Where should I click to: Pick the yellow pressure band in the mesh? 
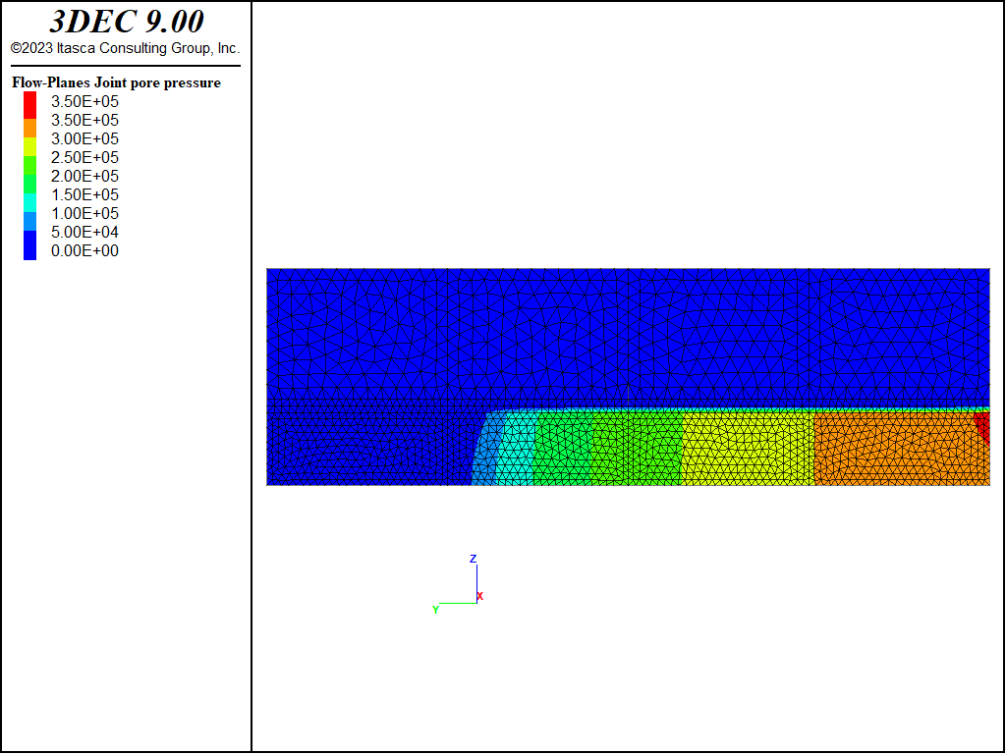click(x=748, y=449)
